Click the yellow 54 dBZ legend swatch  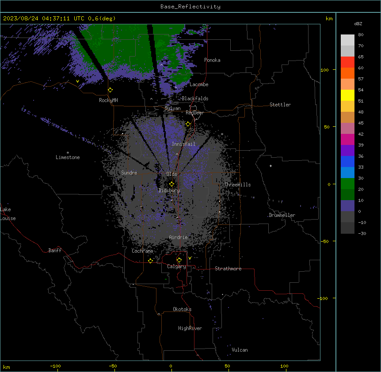(347, 95)
